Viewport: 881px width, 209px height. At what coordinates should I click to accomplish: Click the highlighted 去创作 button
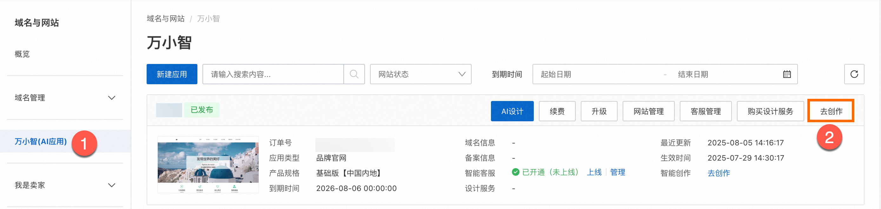click(x=831, y=111)
